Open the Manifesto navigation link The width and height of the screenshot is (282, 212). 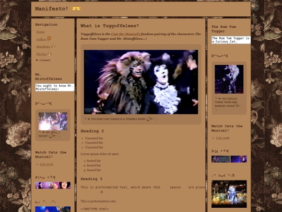tap(43, 47)
